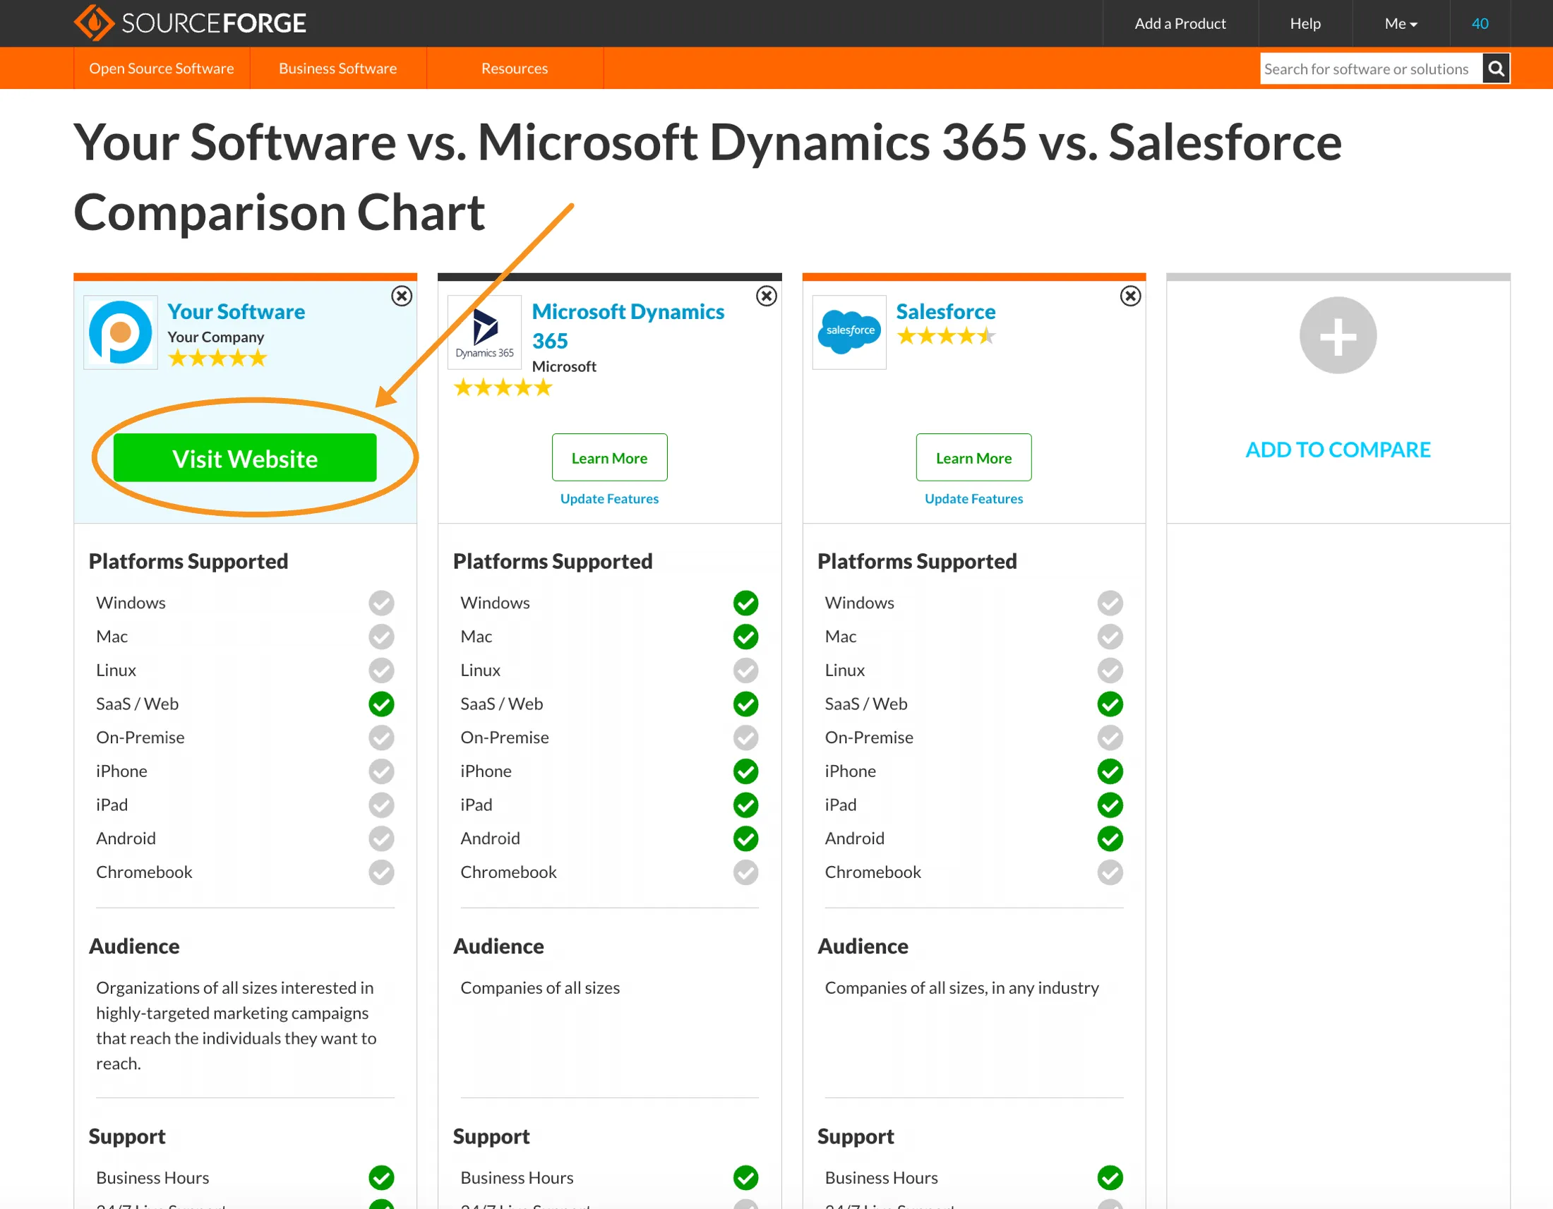Click the search for software field
Image resolution: width=1553 pixels, height=1209 pixels.
pos(1370,68)
